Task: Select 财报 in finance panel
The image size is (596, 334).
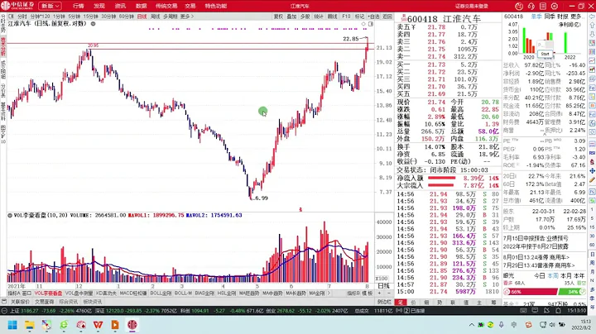Action: [x=563, y=17]
